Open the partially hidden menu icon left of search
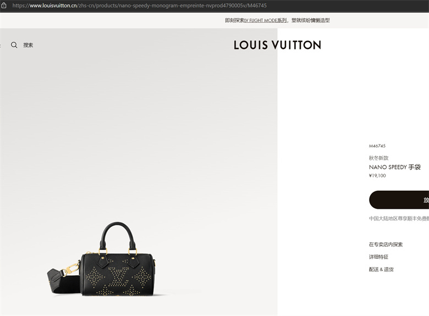Screen dimensions: 429x316 [x=0, y=45]
